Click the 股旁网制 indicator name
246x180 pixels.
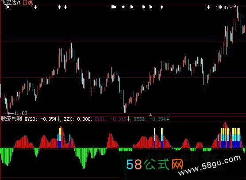12,119
